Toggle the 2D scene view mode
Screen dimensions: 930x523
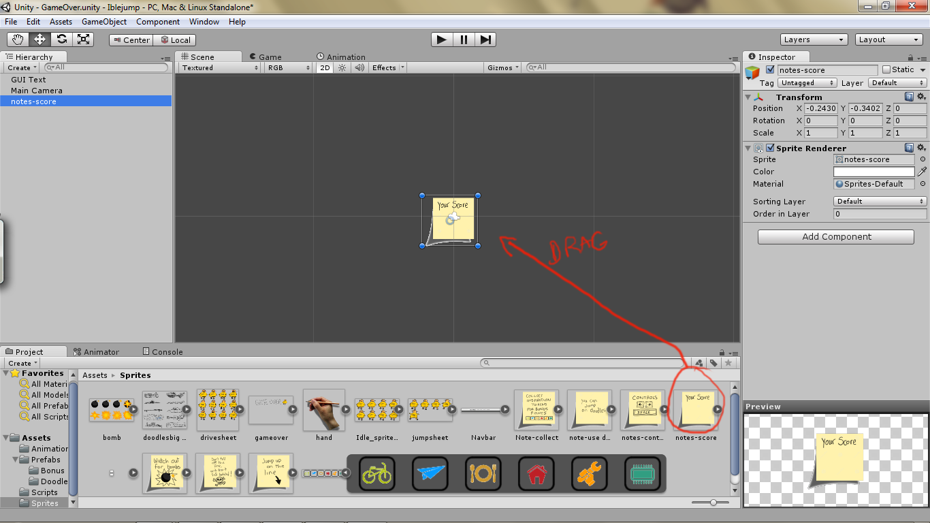click(325, 67)
